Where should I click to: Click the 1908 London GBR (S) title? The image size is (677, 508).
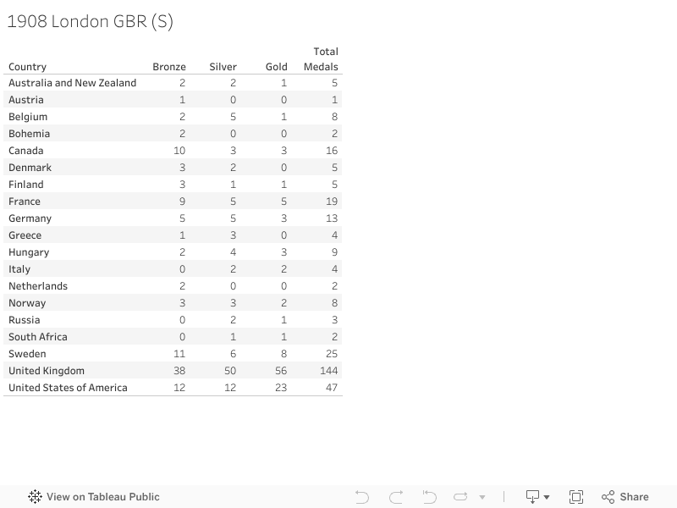tap(91, 22)
